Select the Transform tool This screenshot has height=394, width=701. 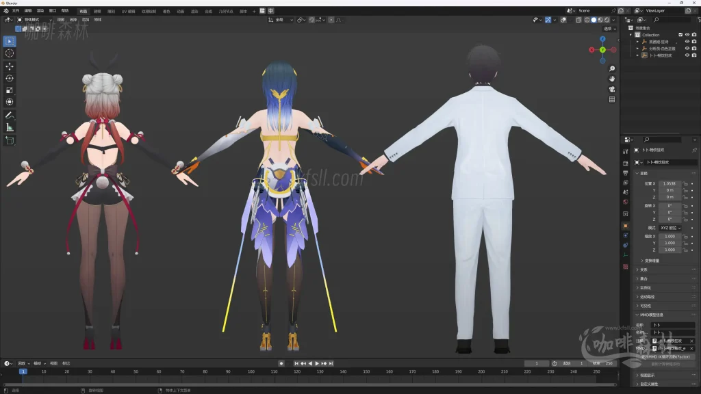click(x=10, y=103)
